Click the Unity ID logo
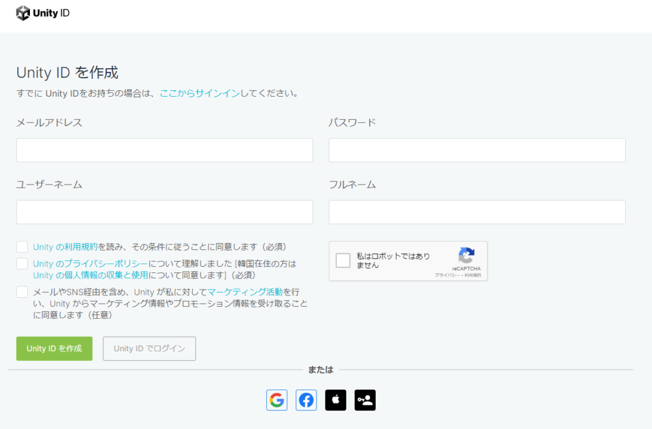 click(x=43, y=13)
